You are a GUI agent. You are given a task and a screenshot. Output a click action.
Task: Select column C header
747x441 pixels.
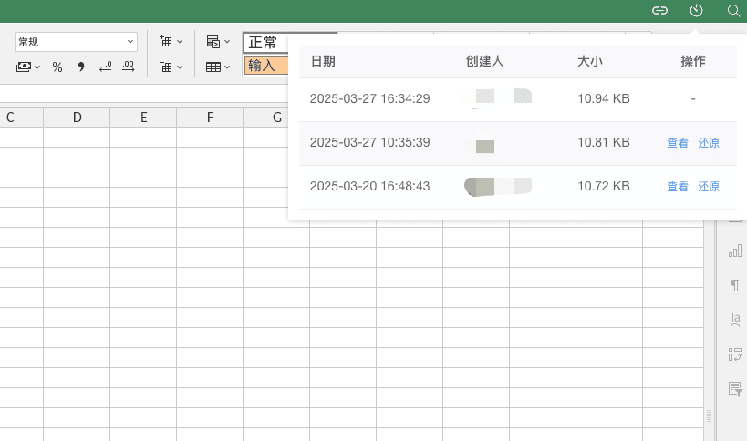pos(22,117)
